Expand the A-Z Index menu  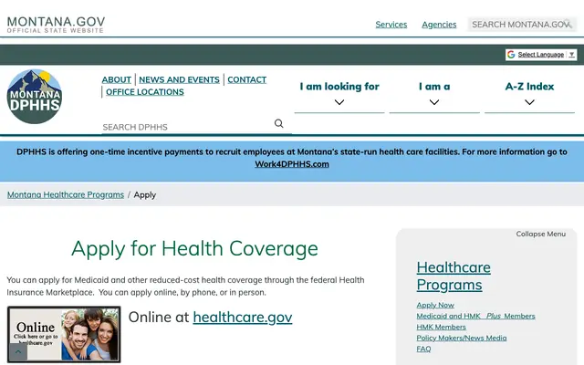(529, 93)
